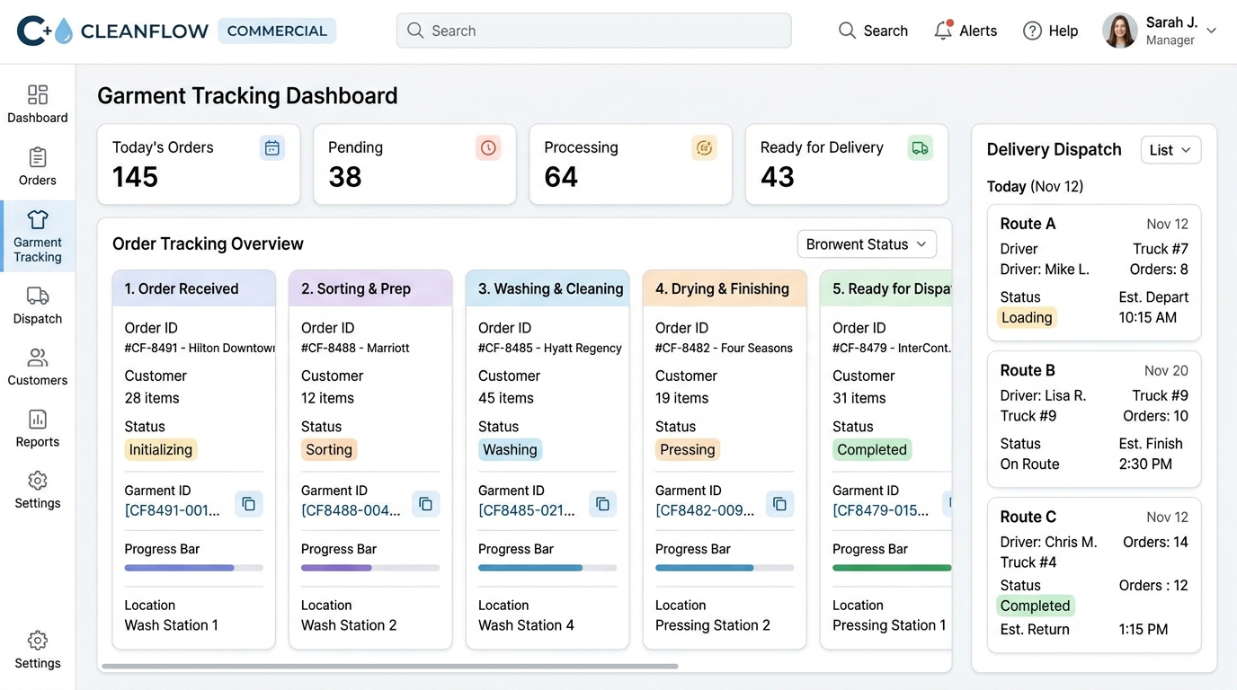The width and height of the screenshot is (1237, 690).
Task: Click progress bar in Sorting & Prep card
Action: (370, 568)
